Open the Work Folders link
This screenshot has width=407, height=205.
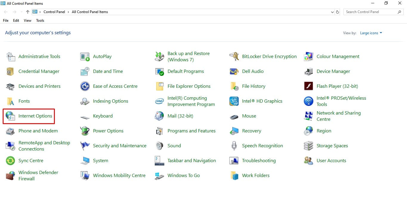(256, 176)
